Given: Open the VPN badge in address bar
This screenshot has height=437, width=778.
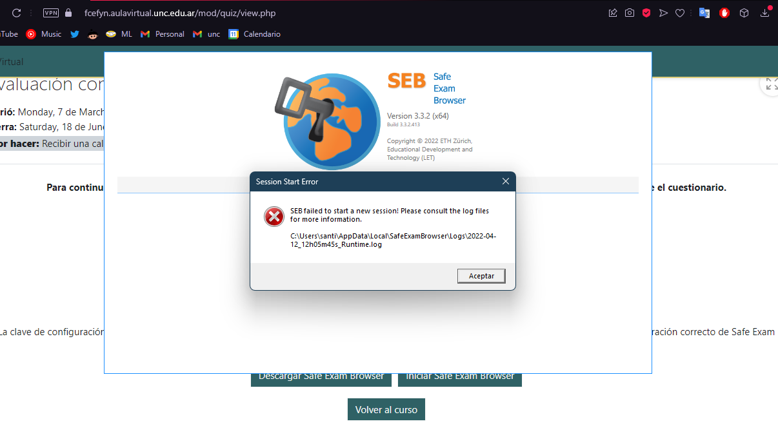Looking at the screenshot, I should coord(50,13).
